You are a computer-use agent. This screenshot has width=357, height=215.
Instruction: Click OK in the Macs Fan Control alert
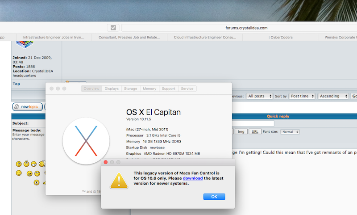coord(214,197)
